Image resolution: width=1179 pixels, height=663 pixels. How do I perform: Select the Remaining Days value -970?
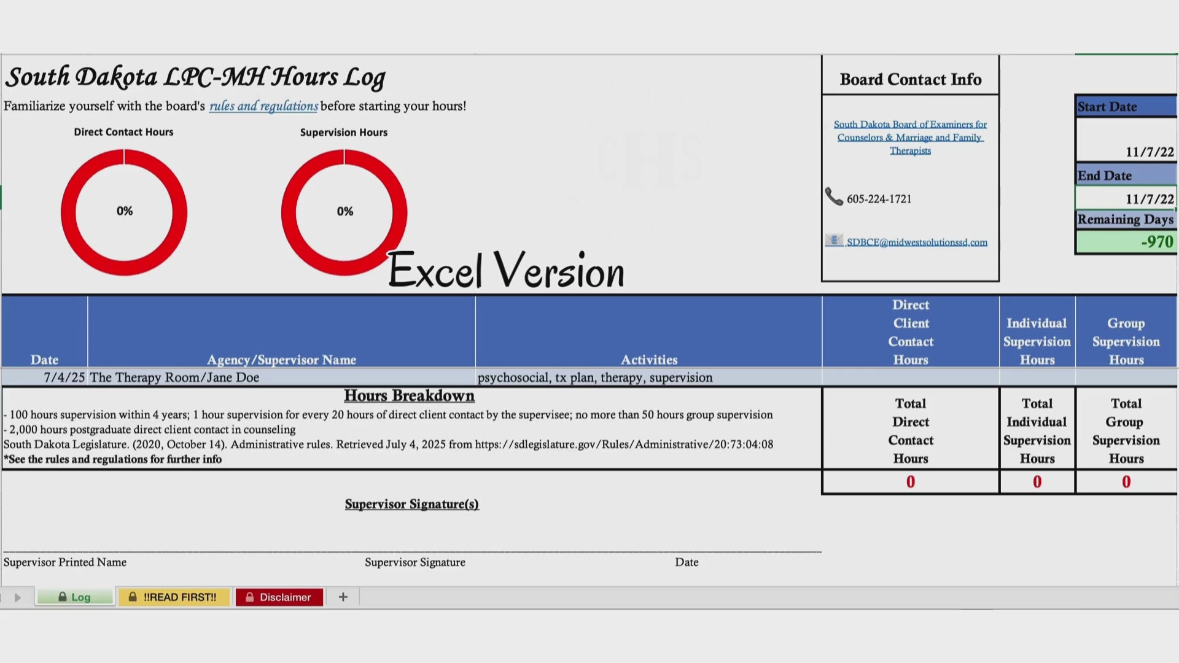1126,242
